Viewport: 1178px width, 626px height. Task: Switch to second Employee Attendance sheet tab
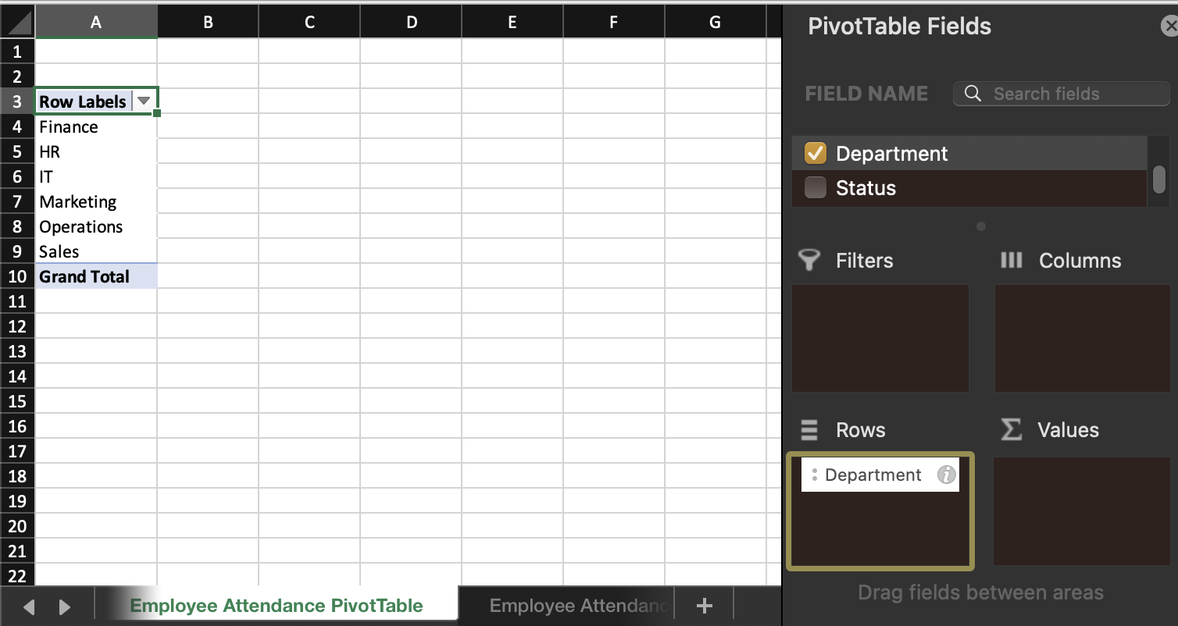[578, 606]
